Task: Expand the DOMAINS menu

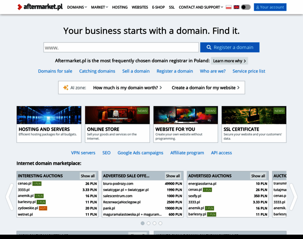Action: tap(77, 7)
